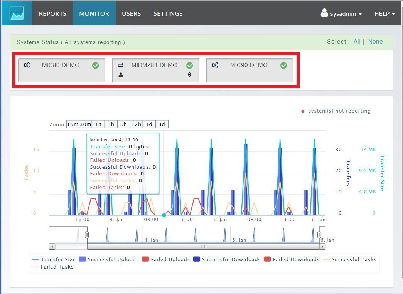Open the sysadmin user dropdown

[341, 13]
